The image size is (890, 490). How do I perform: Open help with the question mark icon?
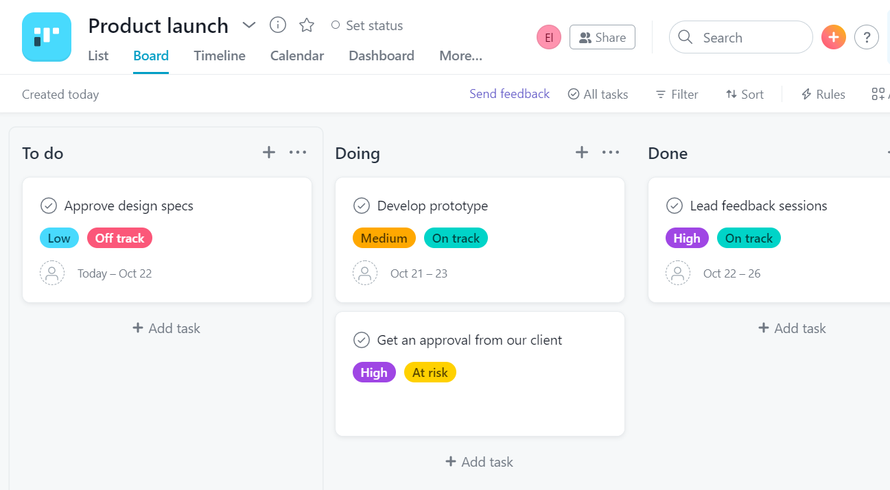click(866, 37)
